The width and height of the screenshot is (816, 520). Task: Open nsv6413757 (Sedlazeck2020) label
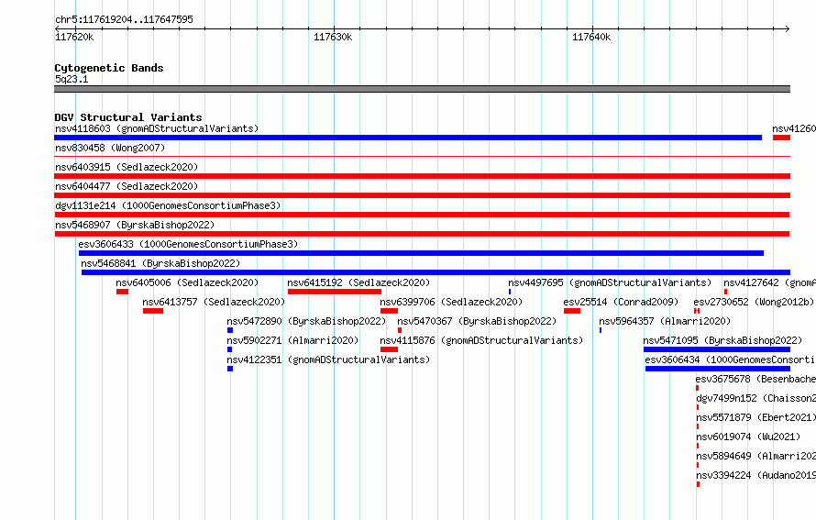[214, 302]
